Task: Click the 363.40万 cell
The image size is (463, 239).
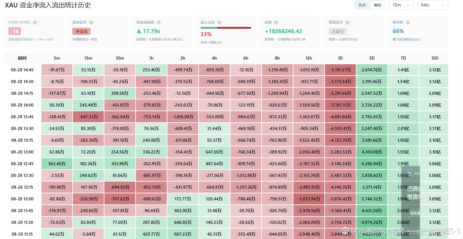Action: 57,164
